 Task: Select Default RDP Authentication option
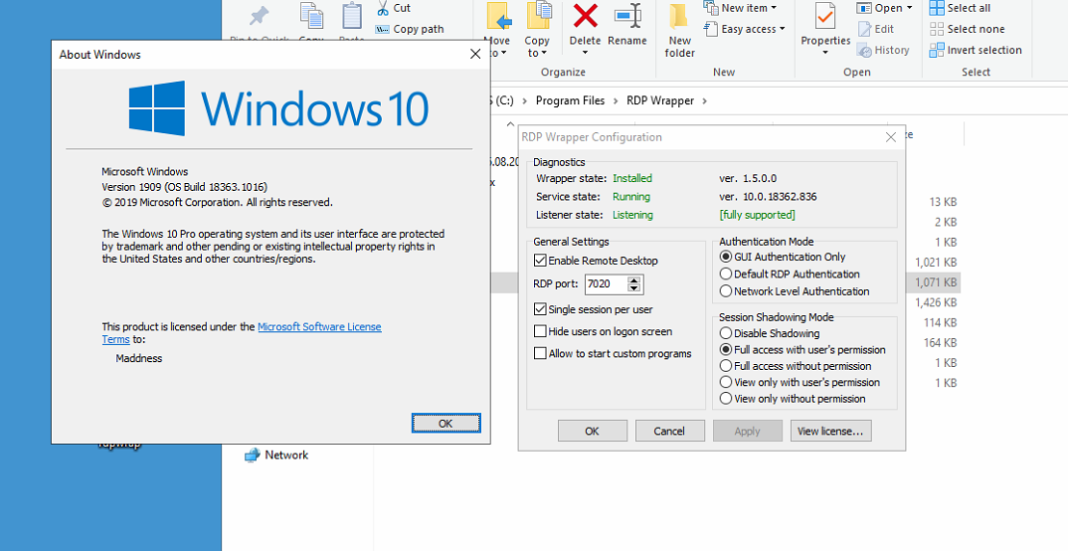(x=726, y=274)
